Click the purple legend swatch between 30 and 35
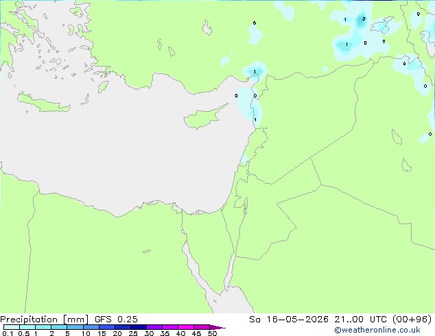Viewport: 435px width, 336px height. (x=154, y=327)
